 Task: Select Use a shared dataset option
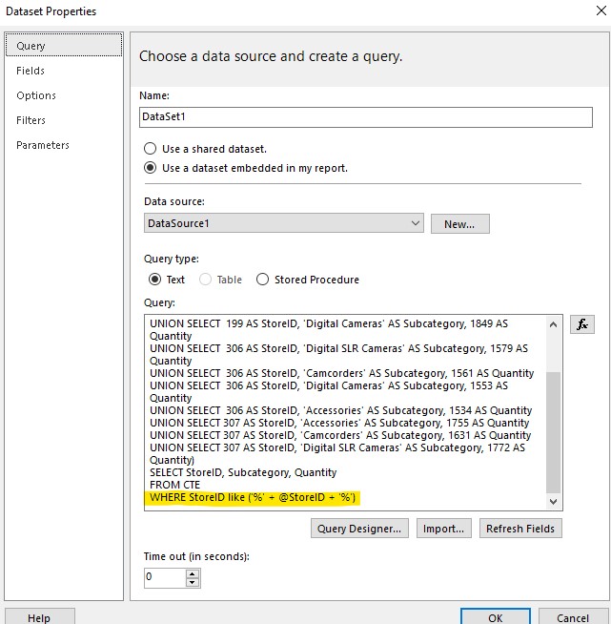(x=205, y=149)
